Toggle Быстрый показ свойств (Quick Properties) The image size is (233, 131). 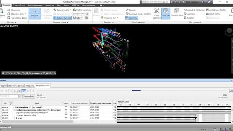pos(138,14)
